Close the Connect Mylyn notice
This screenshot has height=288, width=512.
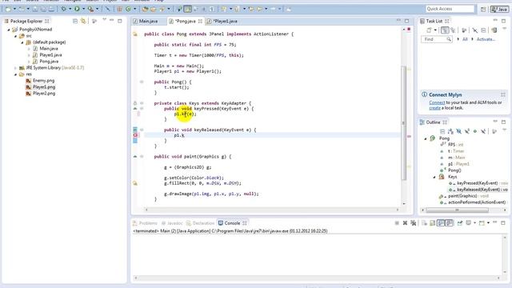coord(503,94)
